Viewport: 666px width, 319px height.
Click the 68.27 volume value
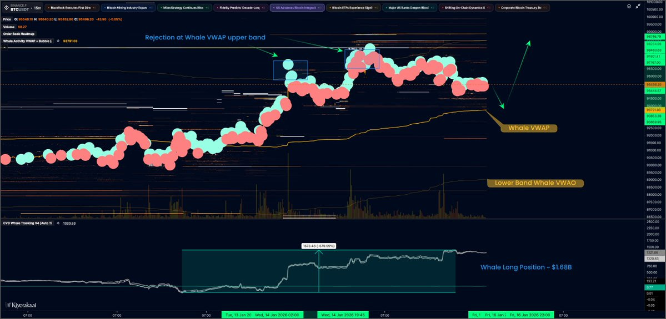point(22,27)
